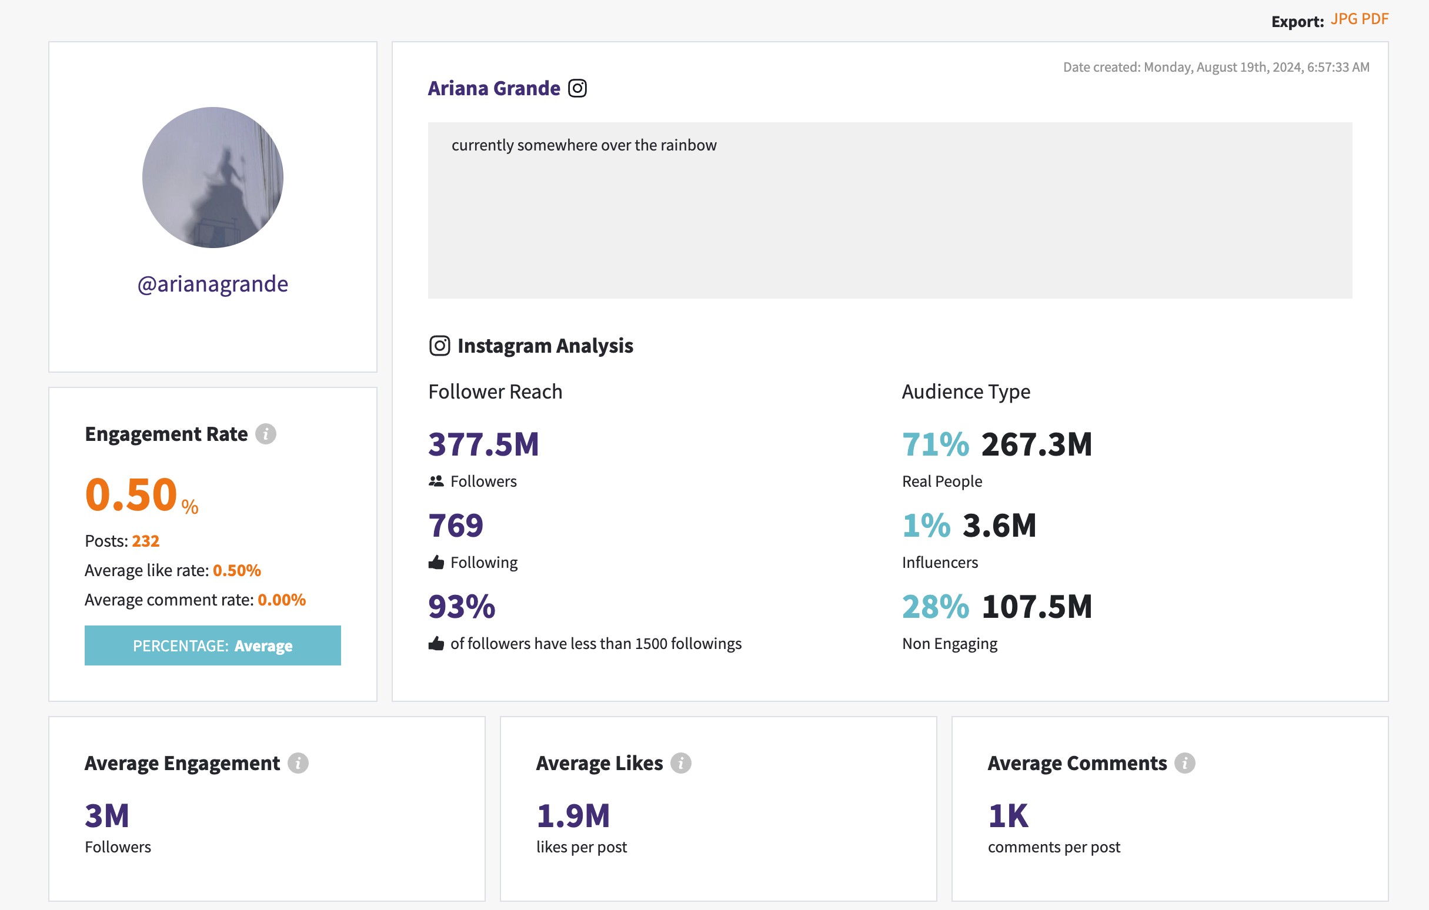Click the Instagram Analysis heading icon
Screen dimensions: 1429x910
coord(439,346)
